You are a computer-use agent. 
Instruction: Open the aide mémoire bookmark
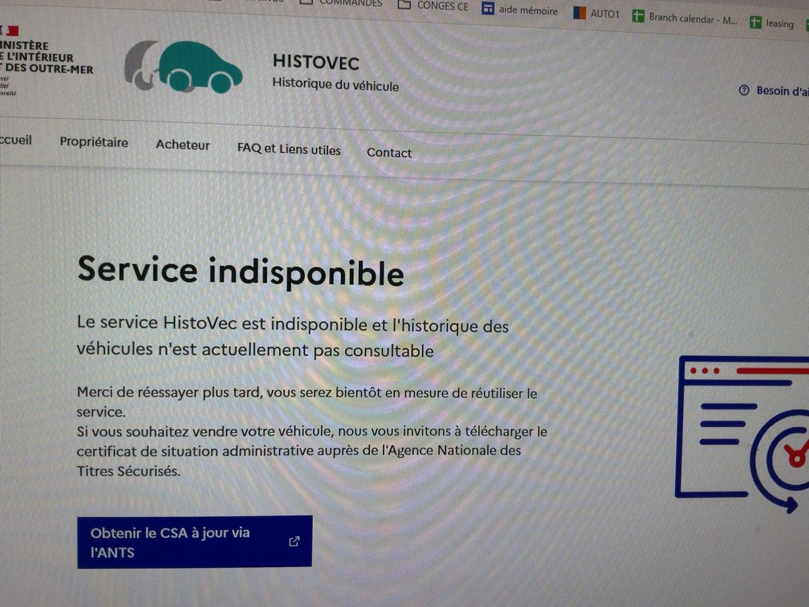[520, 10]
